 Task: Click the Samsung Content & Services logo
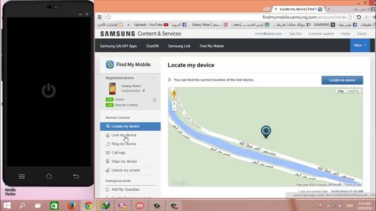click(x=140, y=34)
